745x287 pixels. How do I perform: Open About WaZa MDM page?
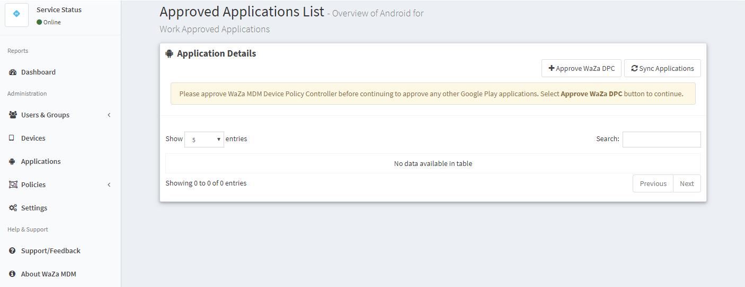pos(49,274)
